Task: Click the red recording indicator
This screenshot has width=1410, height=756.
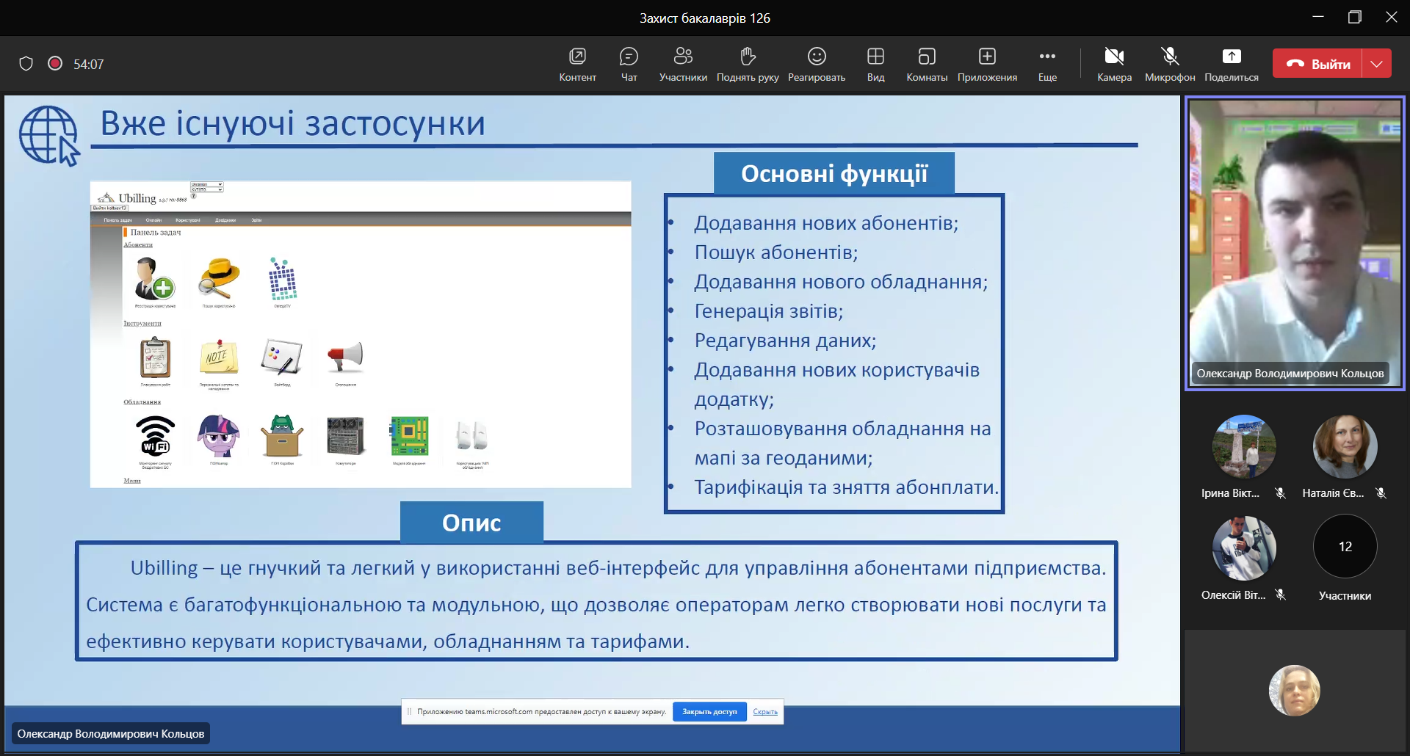Action: (x=55, y=64)
